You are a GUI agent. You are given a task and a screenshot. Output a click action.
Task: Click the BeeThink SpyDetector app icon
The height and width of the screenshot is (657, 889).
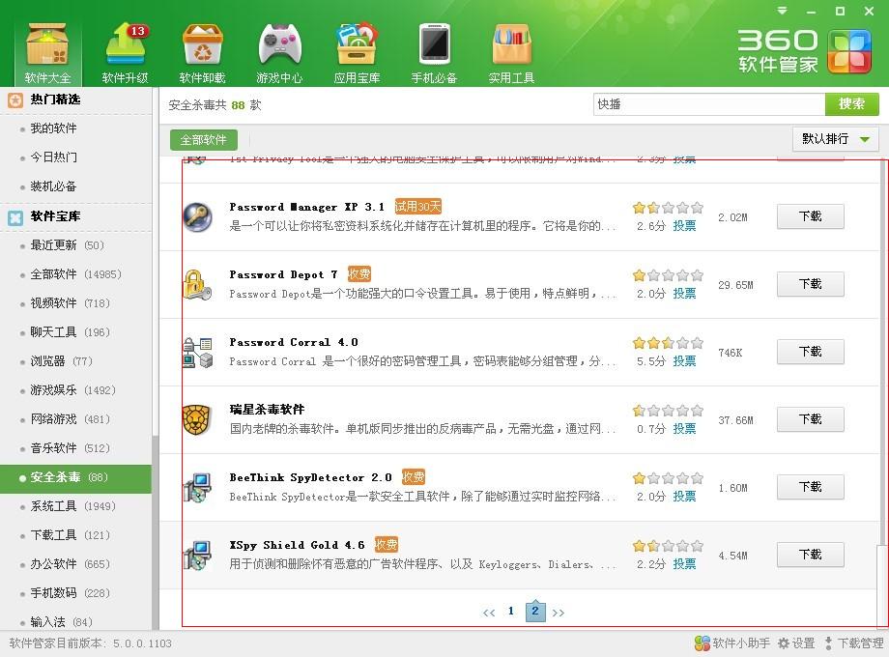tap(197, 487)
